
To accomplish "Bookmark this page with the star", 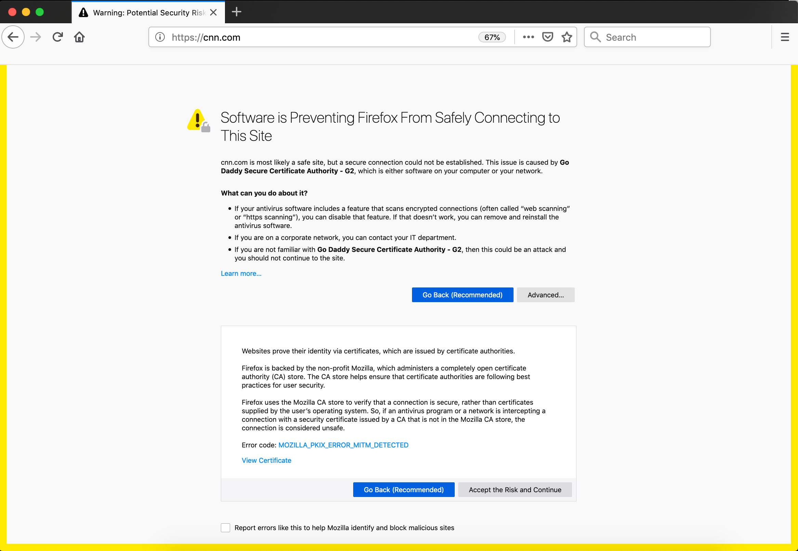I will (567, 37).
